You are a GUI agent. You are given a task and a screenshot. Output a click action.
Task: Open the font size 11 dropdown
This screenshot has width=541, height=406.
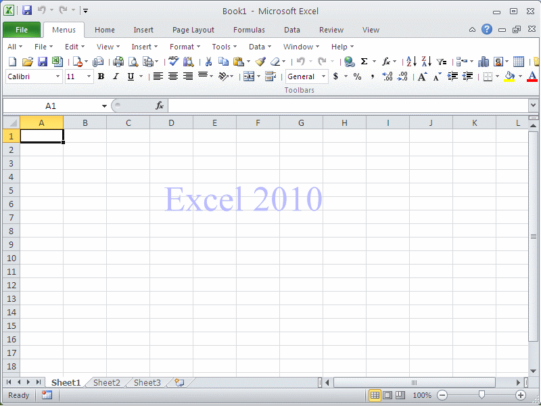89,76
